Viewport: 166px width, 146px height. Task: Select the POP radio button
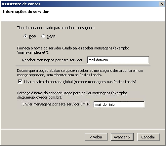pyautogui.click(x=25, y=36)
